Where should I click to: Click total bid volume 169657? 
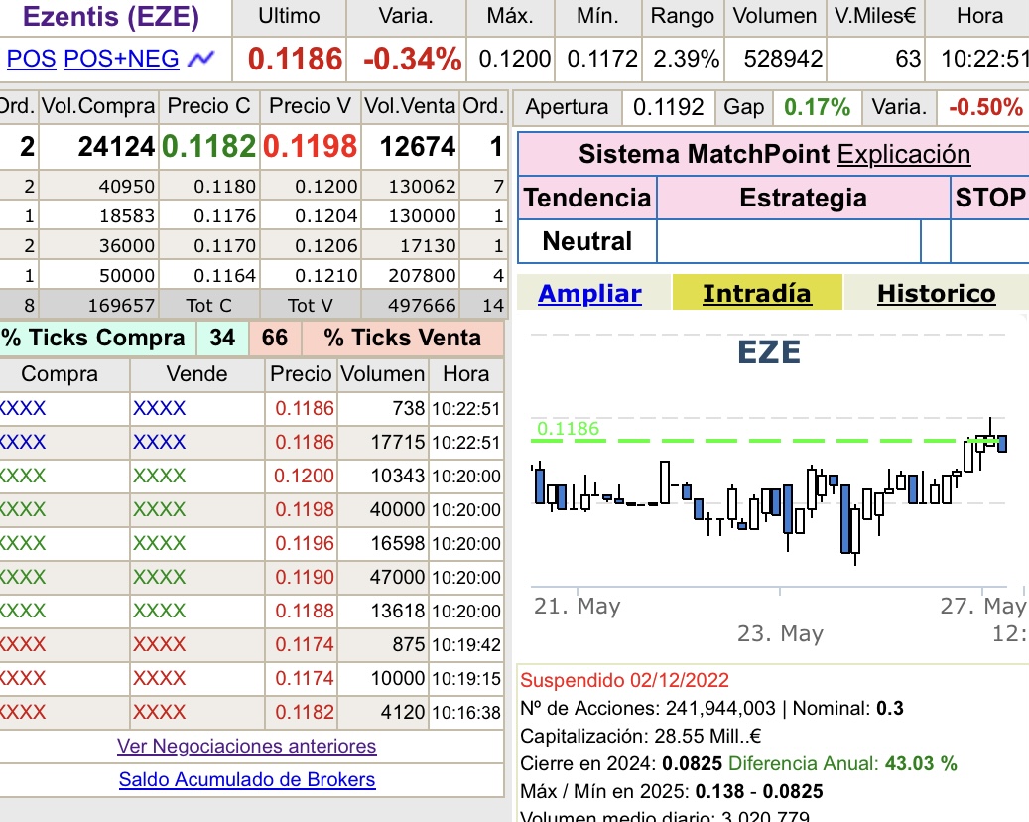click(x=121, y=306)
